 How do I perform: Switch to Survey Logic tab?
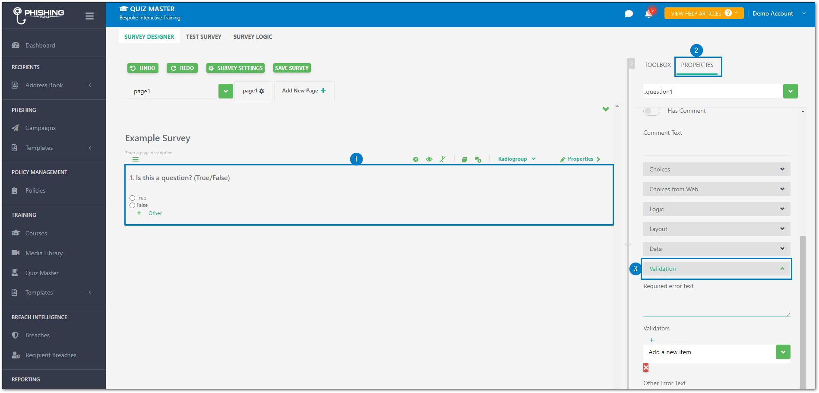tap(253, 37)
